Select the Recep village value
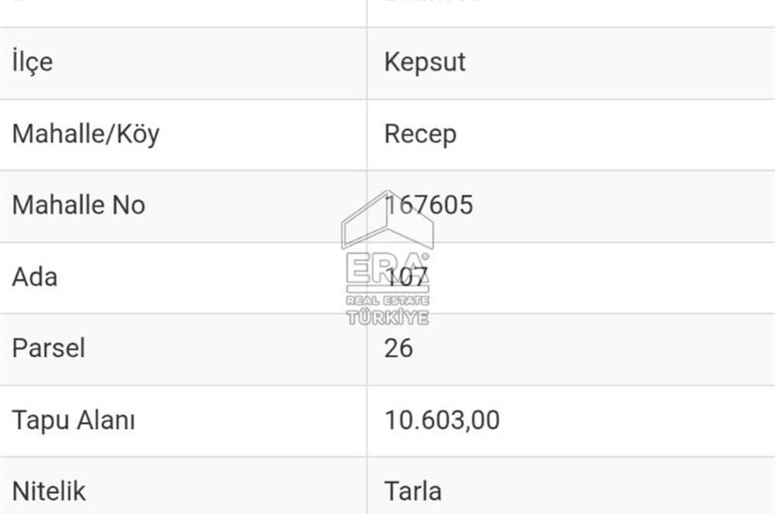775x514 pixels. (420, 134)
